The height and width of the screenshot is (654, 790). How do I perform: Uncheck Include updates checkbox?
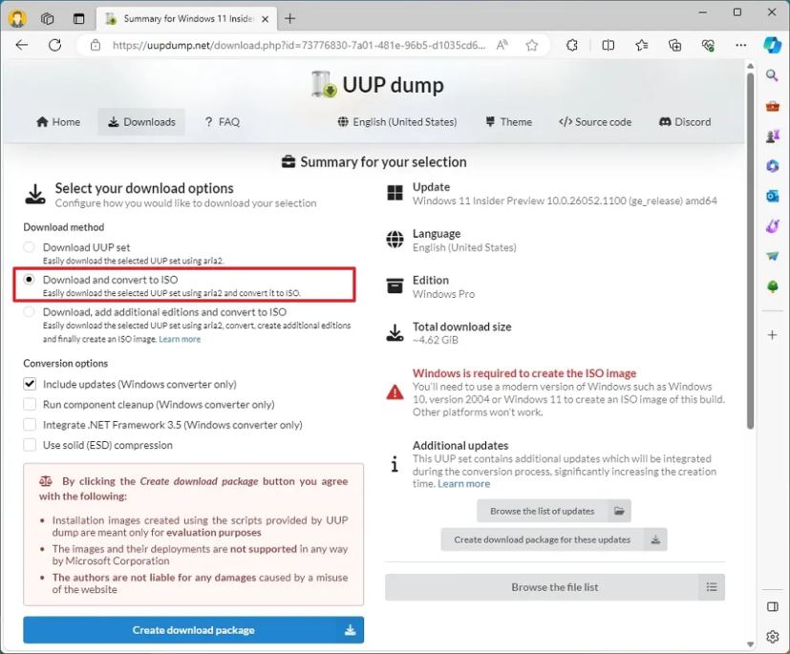(x=30, y=384)
